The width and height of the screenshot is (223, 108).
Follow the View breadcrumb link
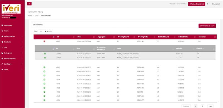(x=37, y=16)
